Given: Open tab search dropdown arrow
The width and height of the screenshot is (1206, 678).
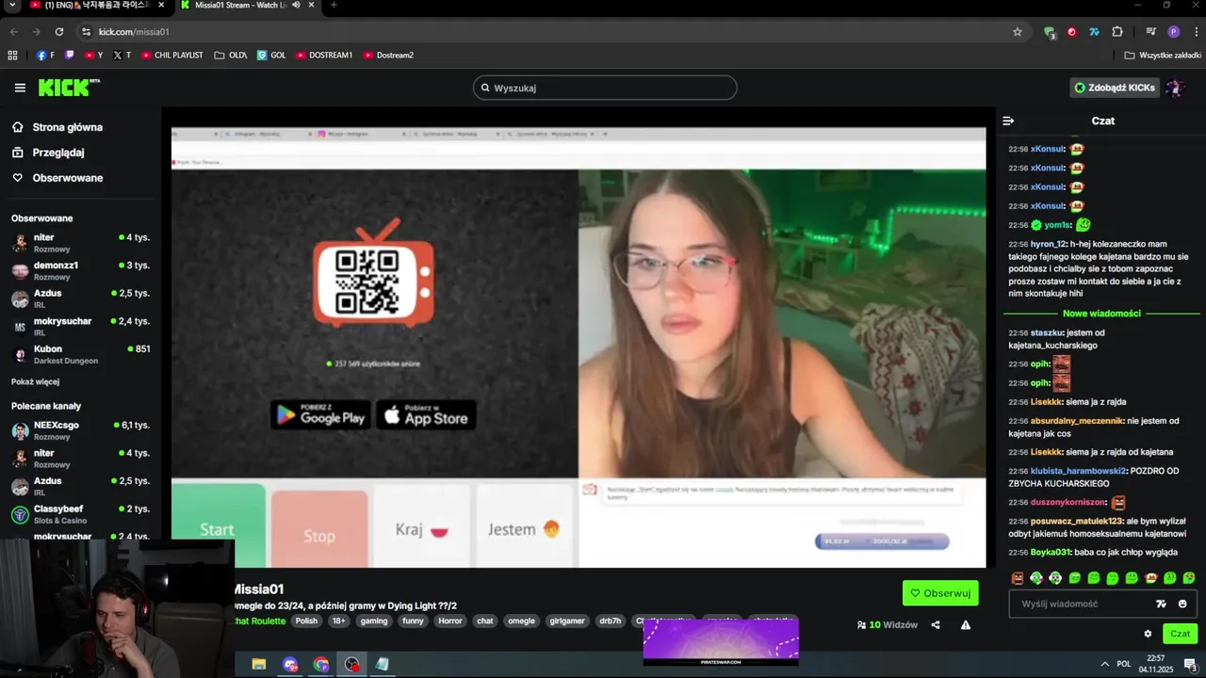Looking at the screenshot, I should [x=12, y=5].
